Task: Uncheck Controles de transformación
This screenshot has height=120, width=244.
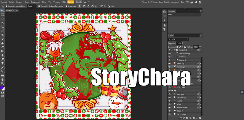Action: tap(39, 6)
